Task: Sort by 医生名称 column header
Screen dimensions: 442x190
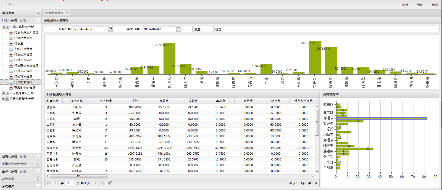Action: click(x=77, y=101)
